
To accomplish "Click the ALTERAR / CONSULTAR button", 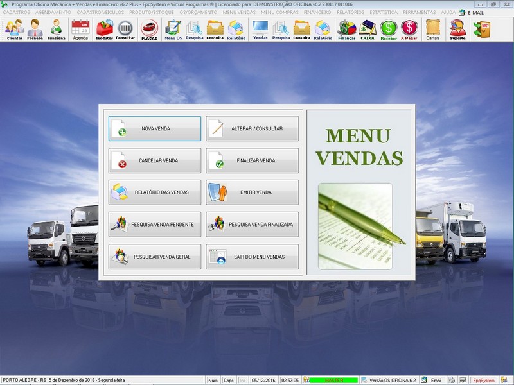I will coord(252,129).
